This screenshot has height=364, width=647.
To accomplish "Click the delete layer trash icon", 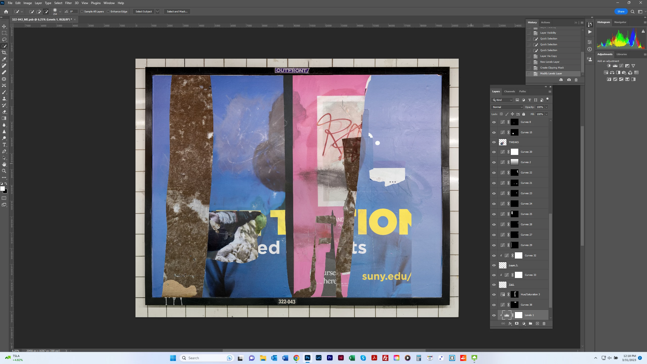I will click(x=544, y=324).
